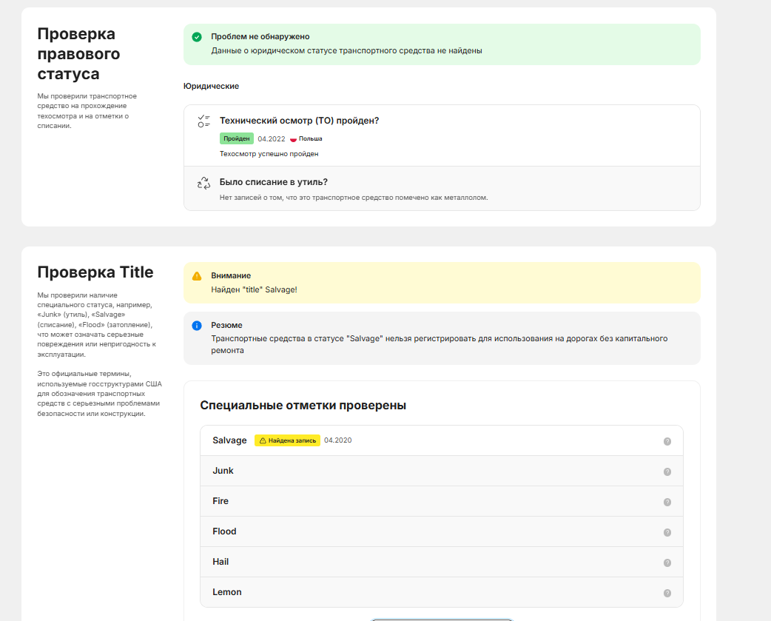The image size is (771, 621).
Task: Click the Найден "title" Salvage! warning text
Action: tap(254, 290)
